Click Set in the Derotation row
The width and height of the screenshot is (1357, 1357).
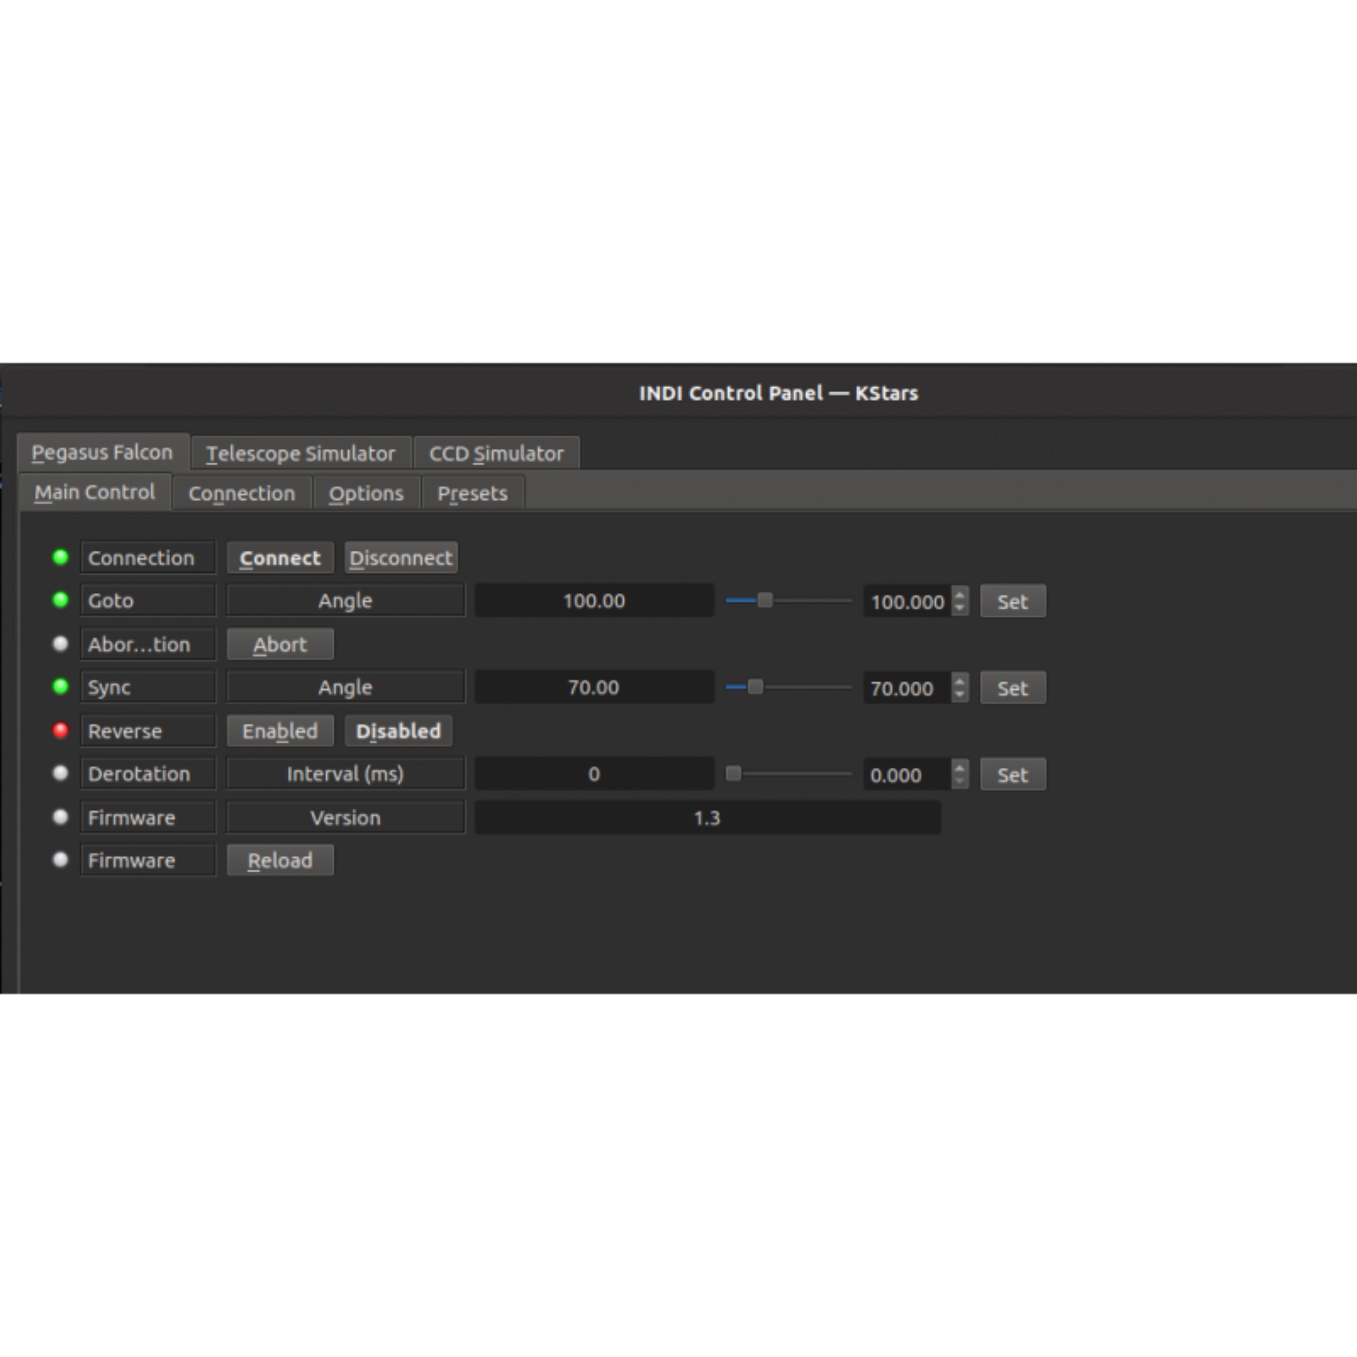pyautogui.click(x=1013, y=775)
